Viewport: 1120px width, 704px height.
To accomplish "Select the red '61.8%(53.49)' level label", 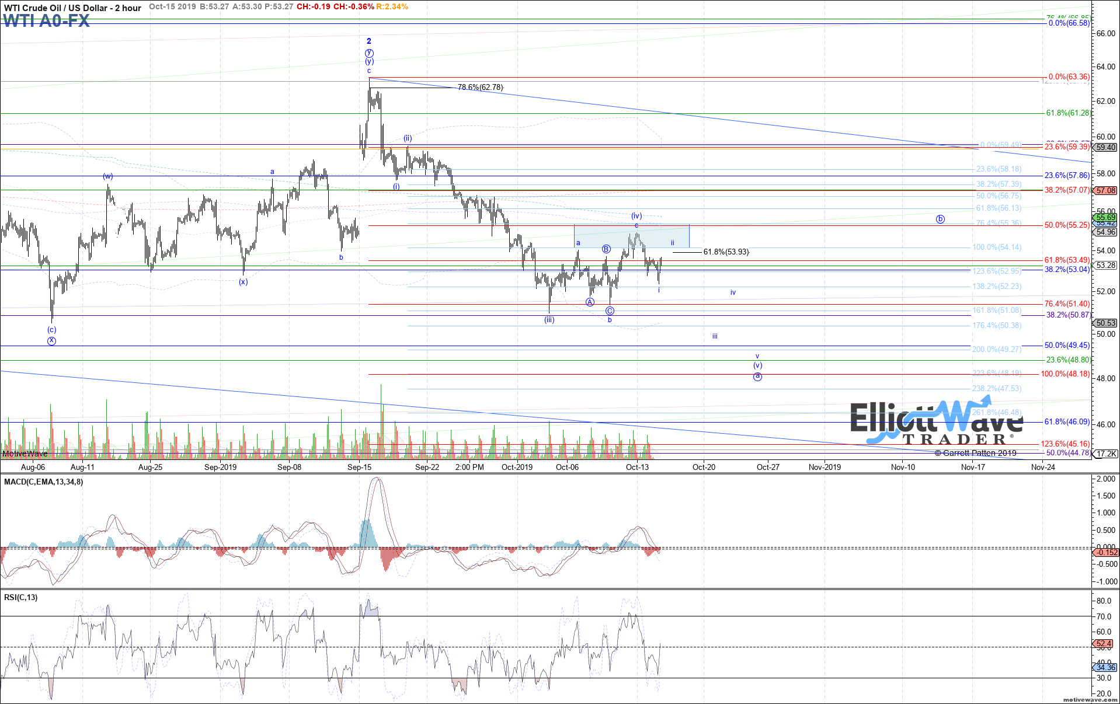I will (1067, 260).
